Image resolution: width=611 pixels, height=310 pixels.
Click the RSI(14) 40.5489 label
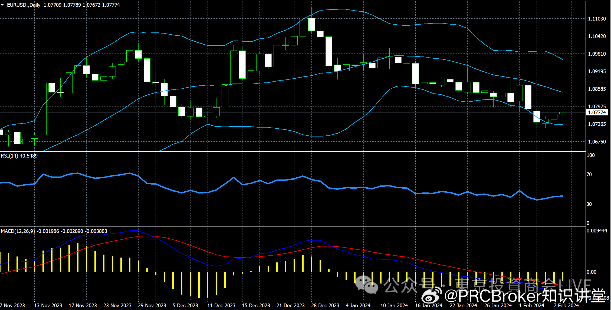pyautogui.click(x=19, y=156)
